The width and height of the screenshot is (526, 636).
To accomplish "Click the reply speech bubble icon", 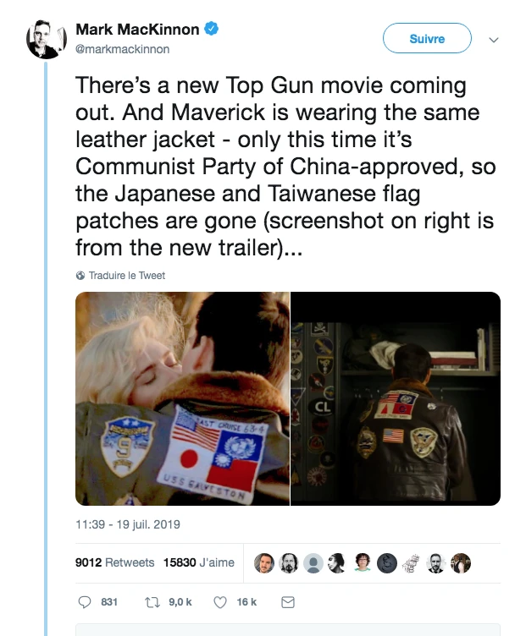I will 85,602.
